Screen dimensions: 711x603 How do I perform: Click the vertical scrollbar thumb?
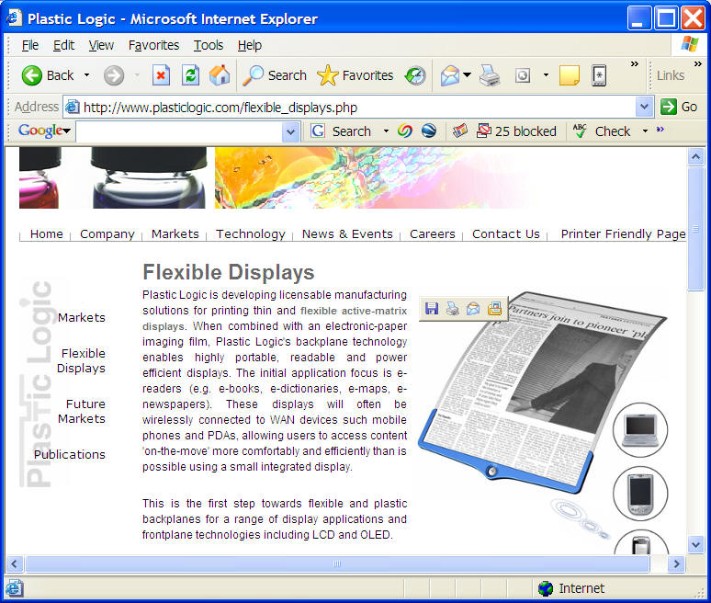695,229
